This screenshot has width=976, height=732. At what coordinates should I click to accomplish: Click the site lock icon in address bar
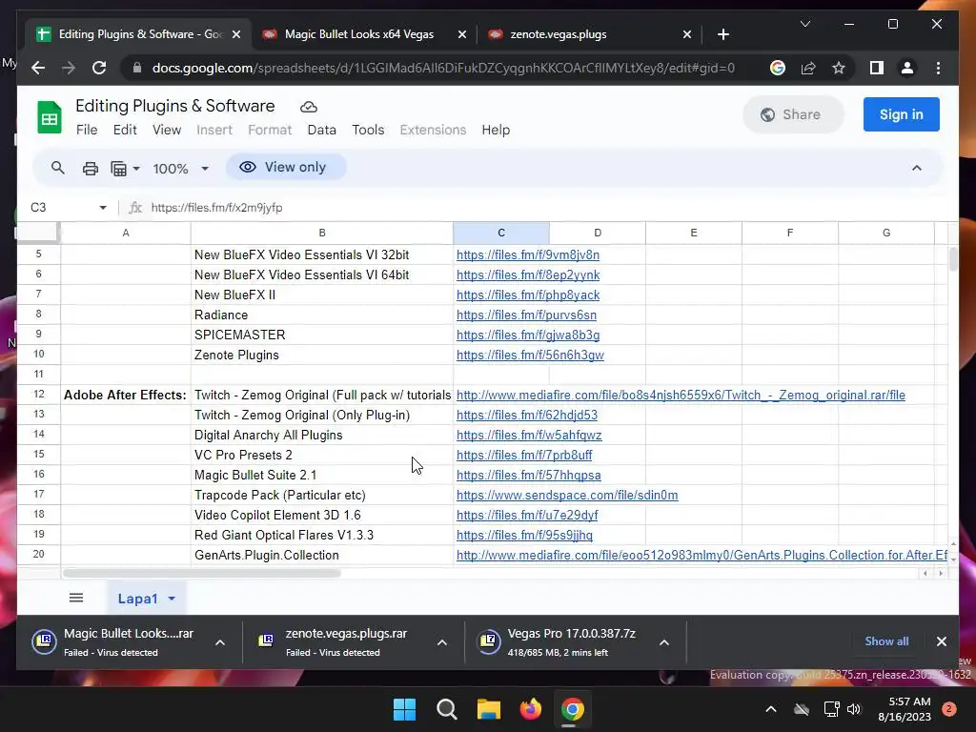point(137,68)
